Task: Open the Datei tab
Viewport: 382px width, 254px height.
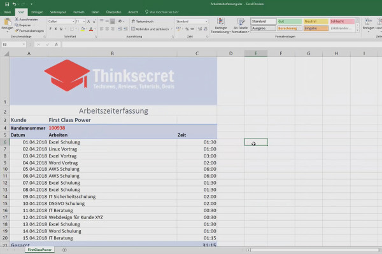Action: click(7, 12)
